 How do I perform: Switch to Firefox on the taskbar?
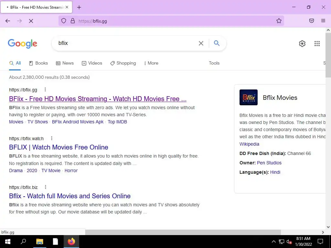click(x=71, y=242)
